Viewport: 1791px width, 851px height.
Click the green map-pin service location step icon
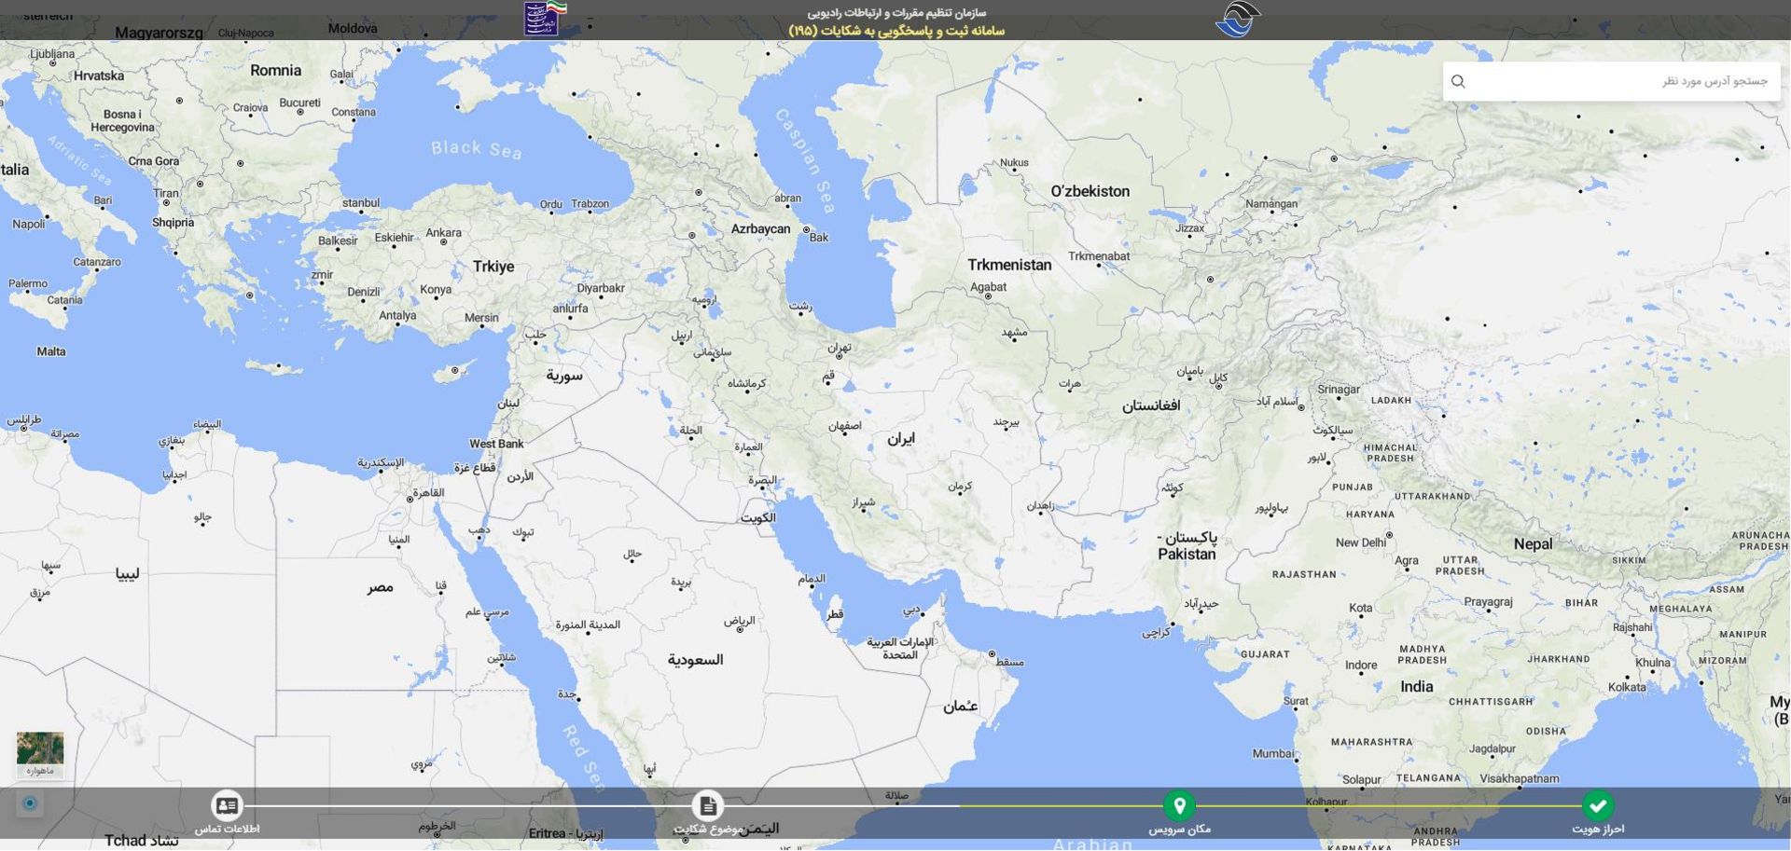(1179, 805)
